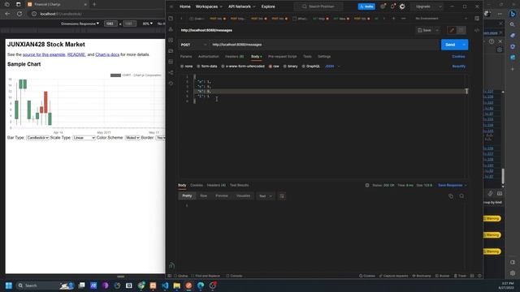Select the raw body type
The image size is (520, 292).
click(274, 67)
